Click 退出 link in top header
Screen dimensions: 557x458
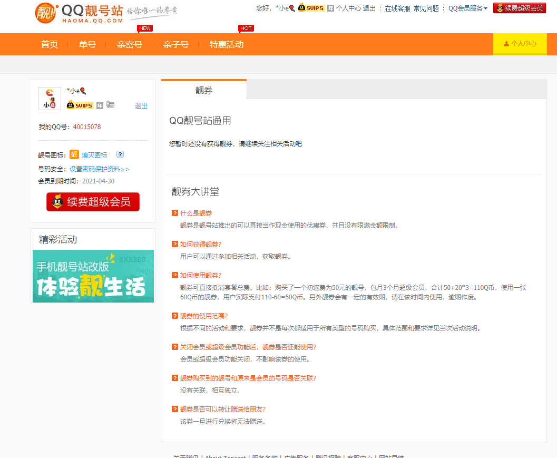click(369, 8)
